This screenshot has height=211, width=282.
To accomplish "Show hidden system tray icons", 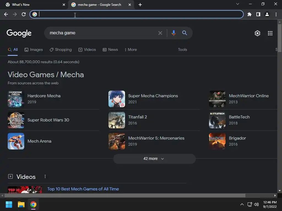I will coord(242,204).
